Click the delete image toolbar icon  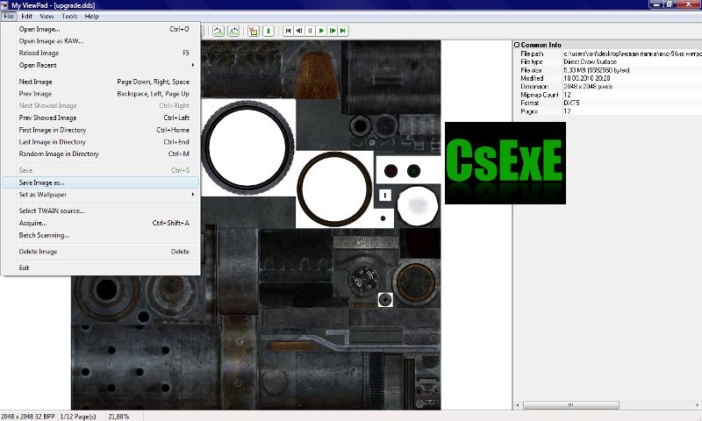pyautogui.click(x=253, y=31)
